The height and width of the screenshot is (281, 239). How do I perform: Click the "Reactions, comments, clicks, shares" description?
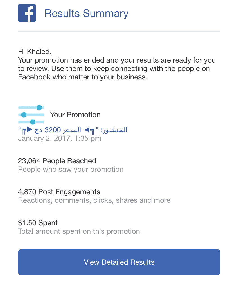click(x=94, y=200)
